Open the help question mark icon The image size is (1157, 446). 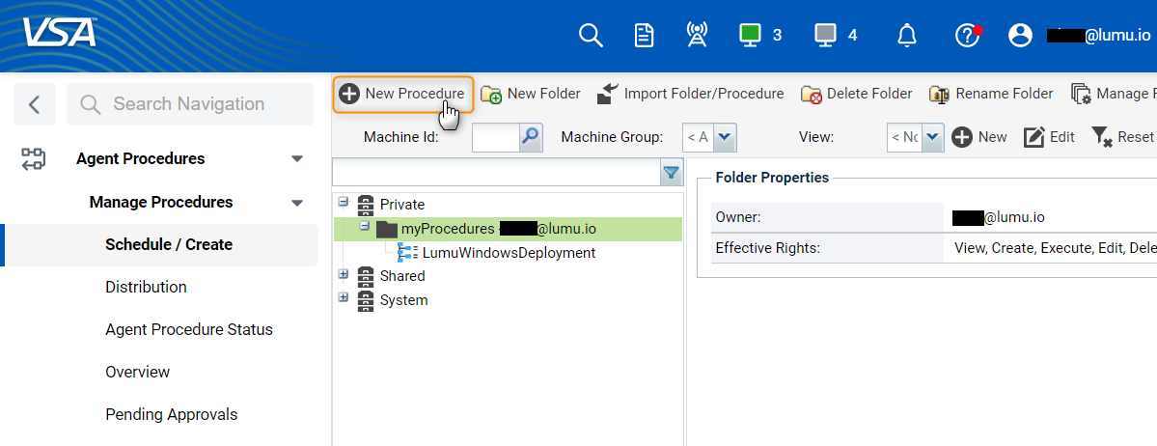[966, 36]
